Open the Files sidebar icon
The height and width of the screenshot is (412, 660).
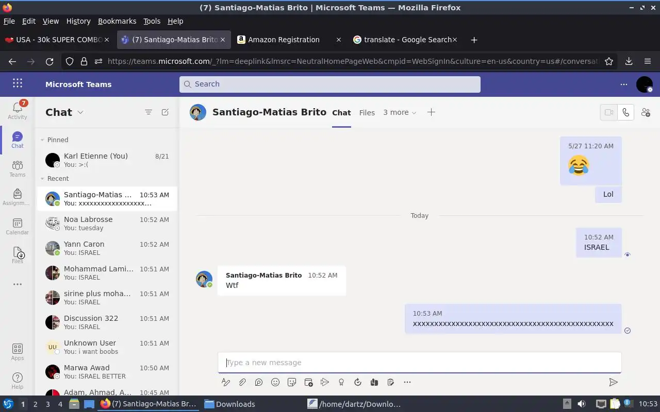[17, 255]
